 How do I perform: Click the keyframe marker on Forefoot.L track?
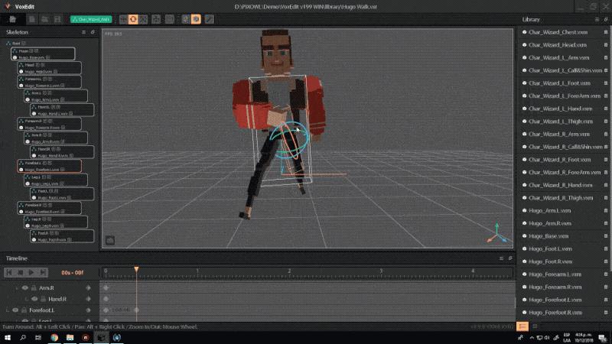(136, 310)
